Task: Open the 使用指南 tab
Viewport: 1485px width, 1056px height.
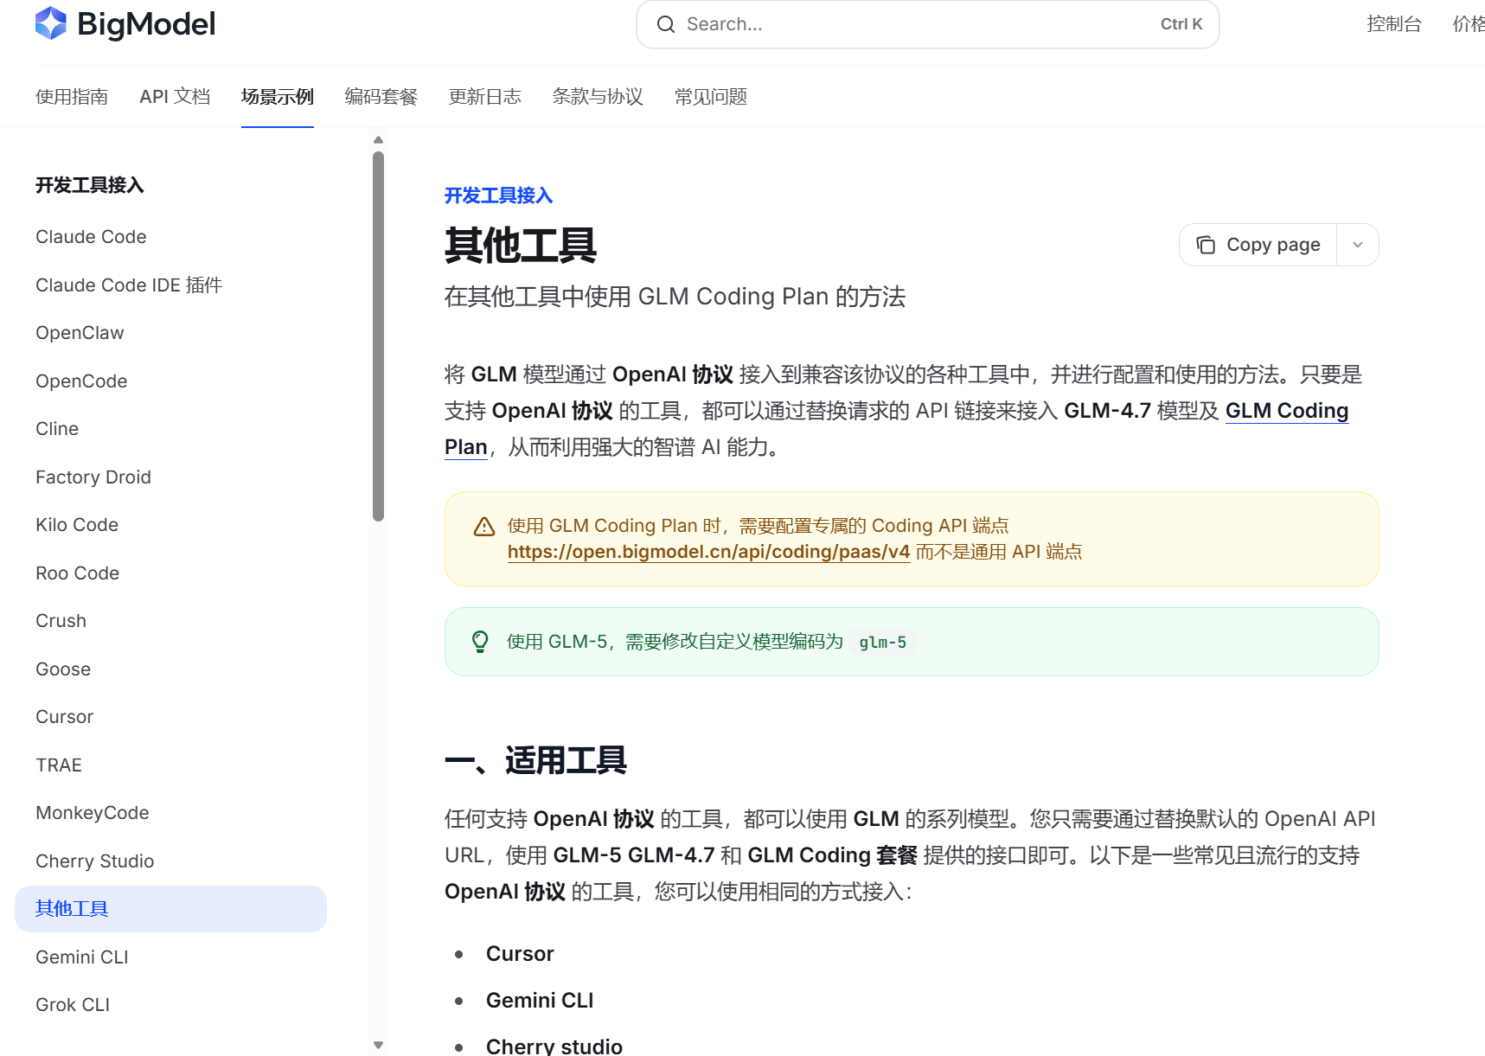Action: [72, 97]
